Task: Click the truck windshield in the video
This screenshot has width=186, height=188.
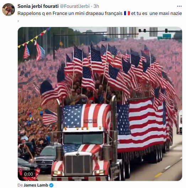Action: 83,139
